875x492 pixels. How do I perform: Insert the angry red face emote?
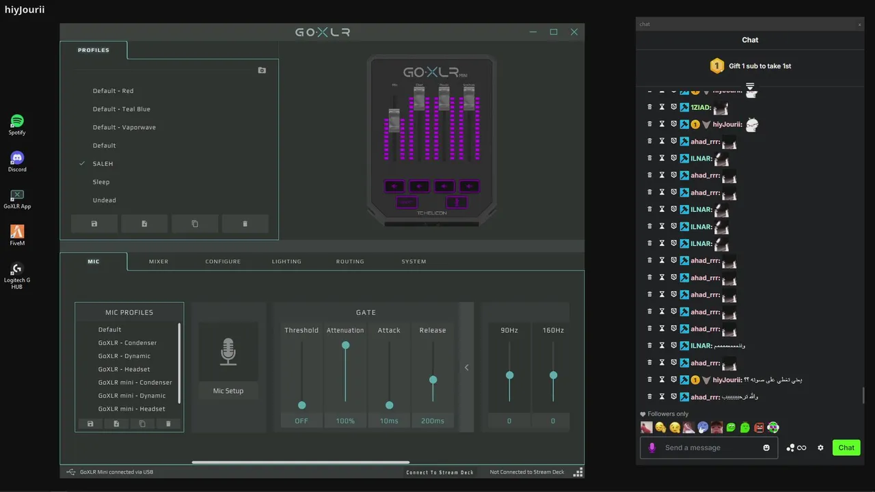(x=759, y=428)
